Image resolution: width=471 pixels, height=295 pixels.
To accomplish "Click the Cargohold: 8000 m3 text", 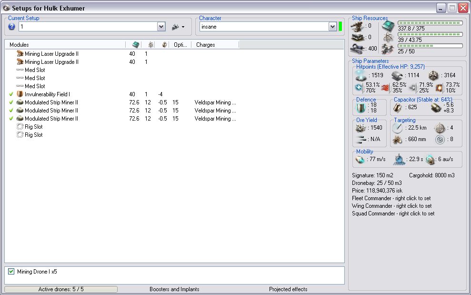I will tap(432, 175).
